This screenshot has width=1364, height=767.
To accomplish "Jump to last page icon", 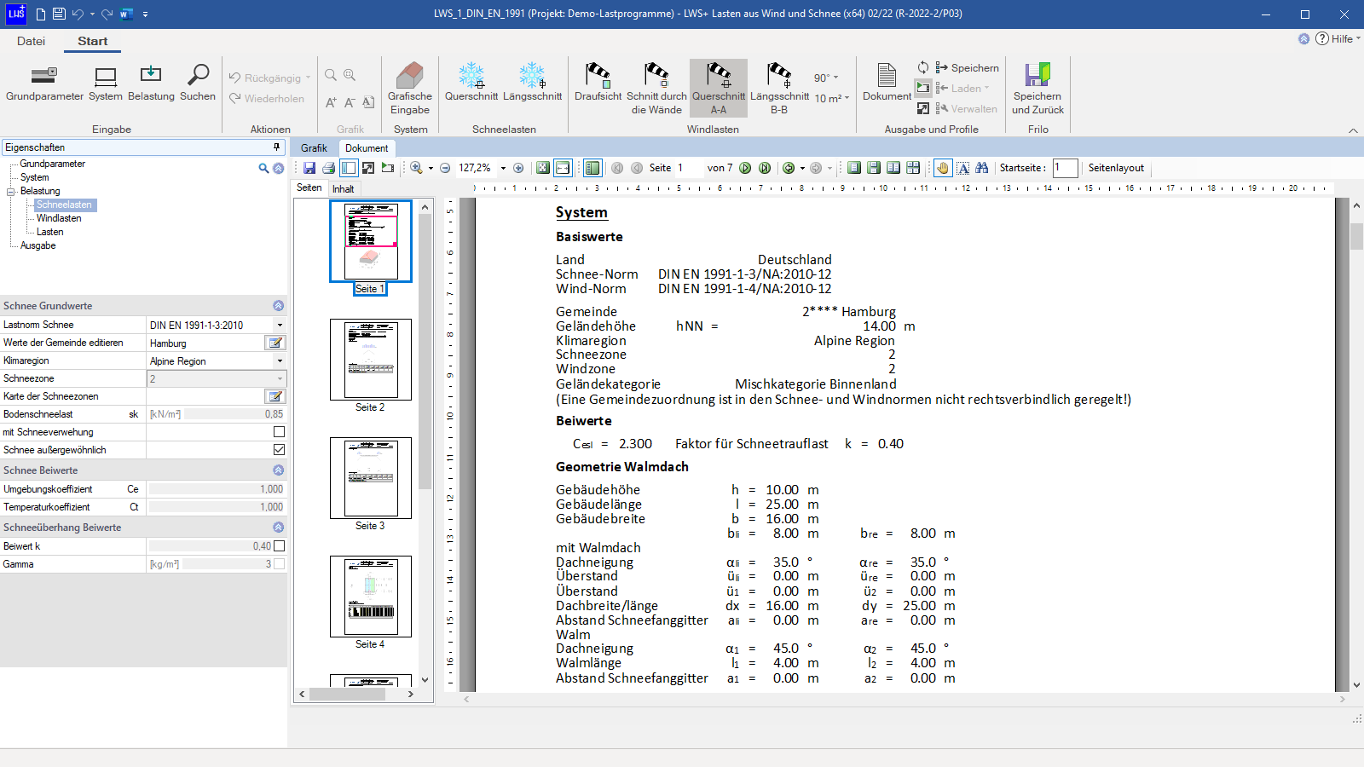I will pyautogui.click(x=765, y=168).
